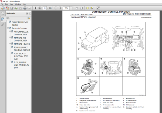
Task: Click the zoom percentage field showing 78%
Action: click(66, 8)
